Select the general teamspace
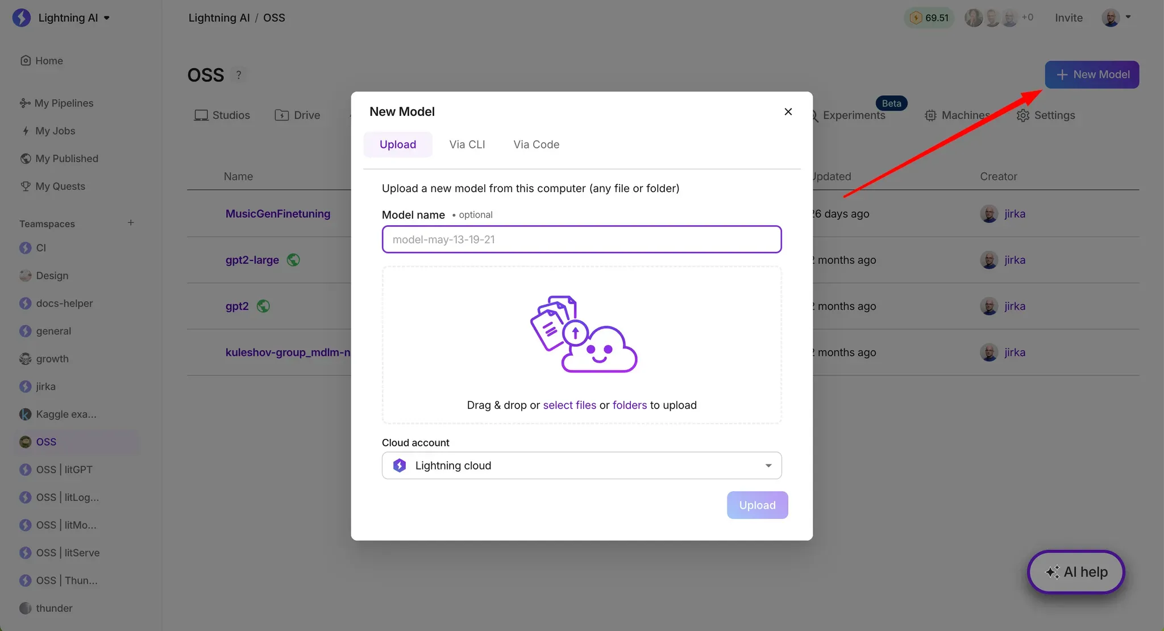 [45, 331]
